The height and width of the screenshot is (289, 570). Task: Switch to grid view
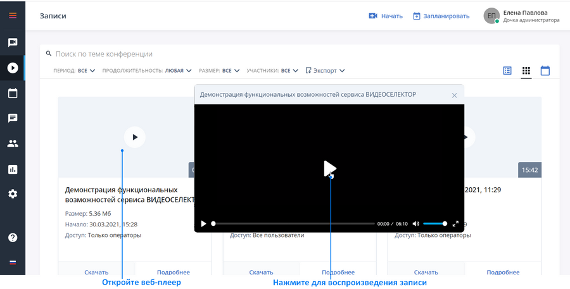526,70
